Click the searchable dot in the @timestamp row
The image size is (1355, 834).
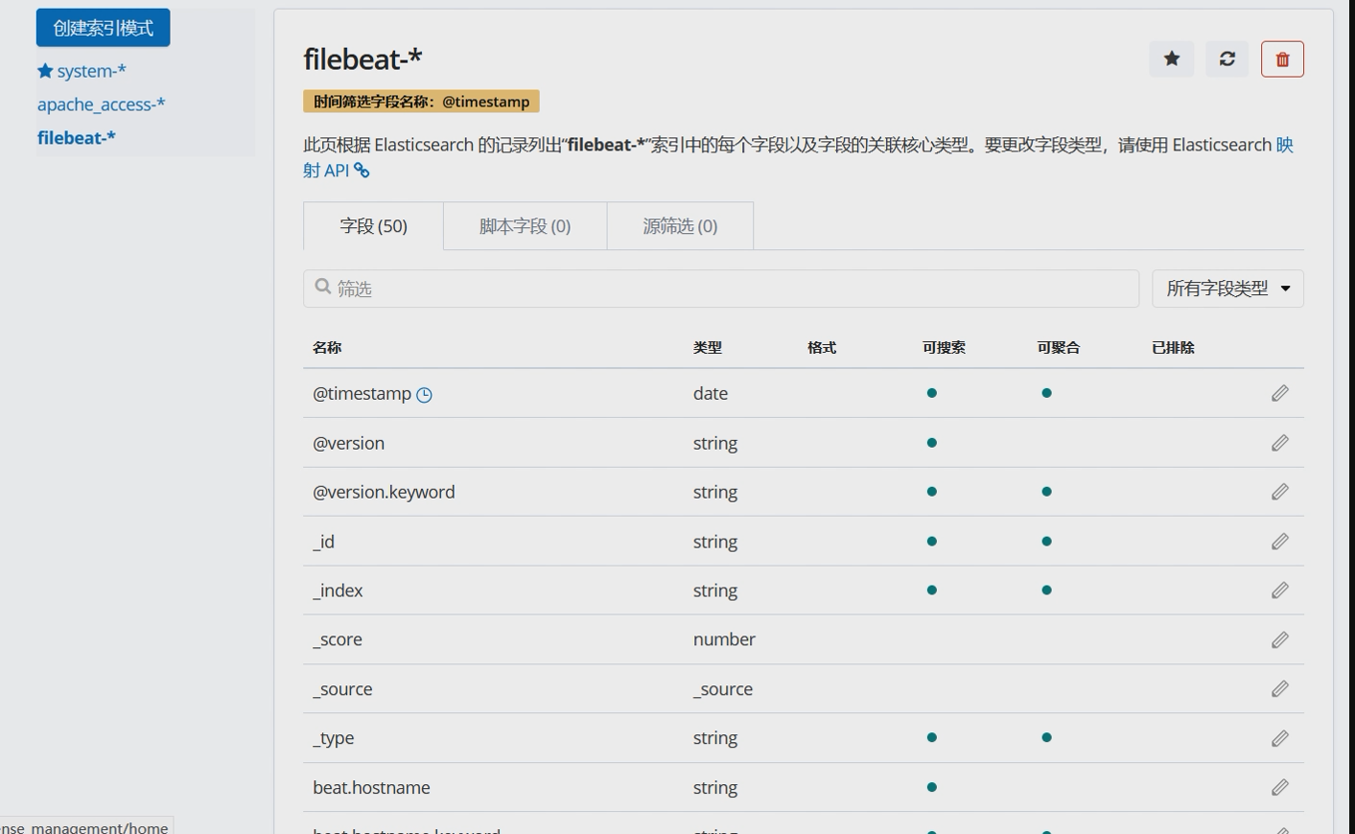coord(932,393)
